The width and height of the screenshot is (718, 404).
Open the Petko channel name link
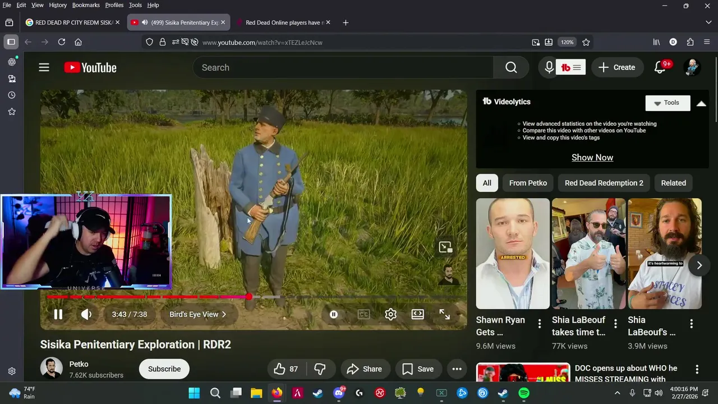tap(79, 364)
